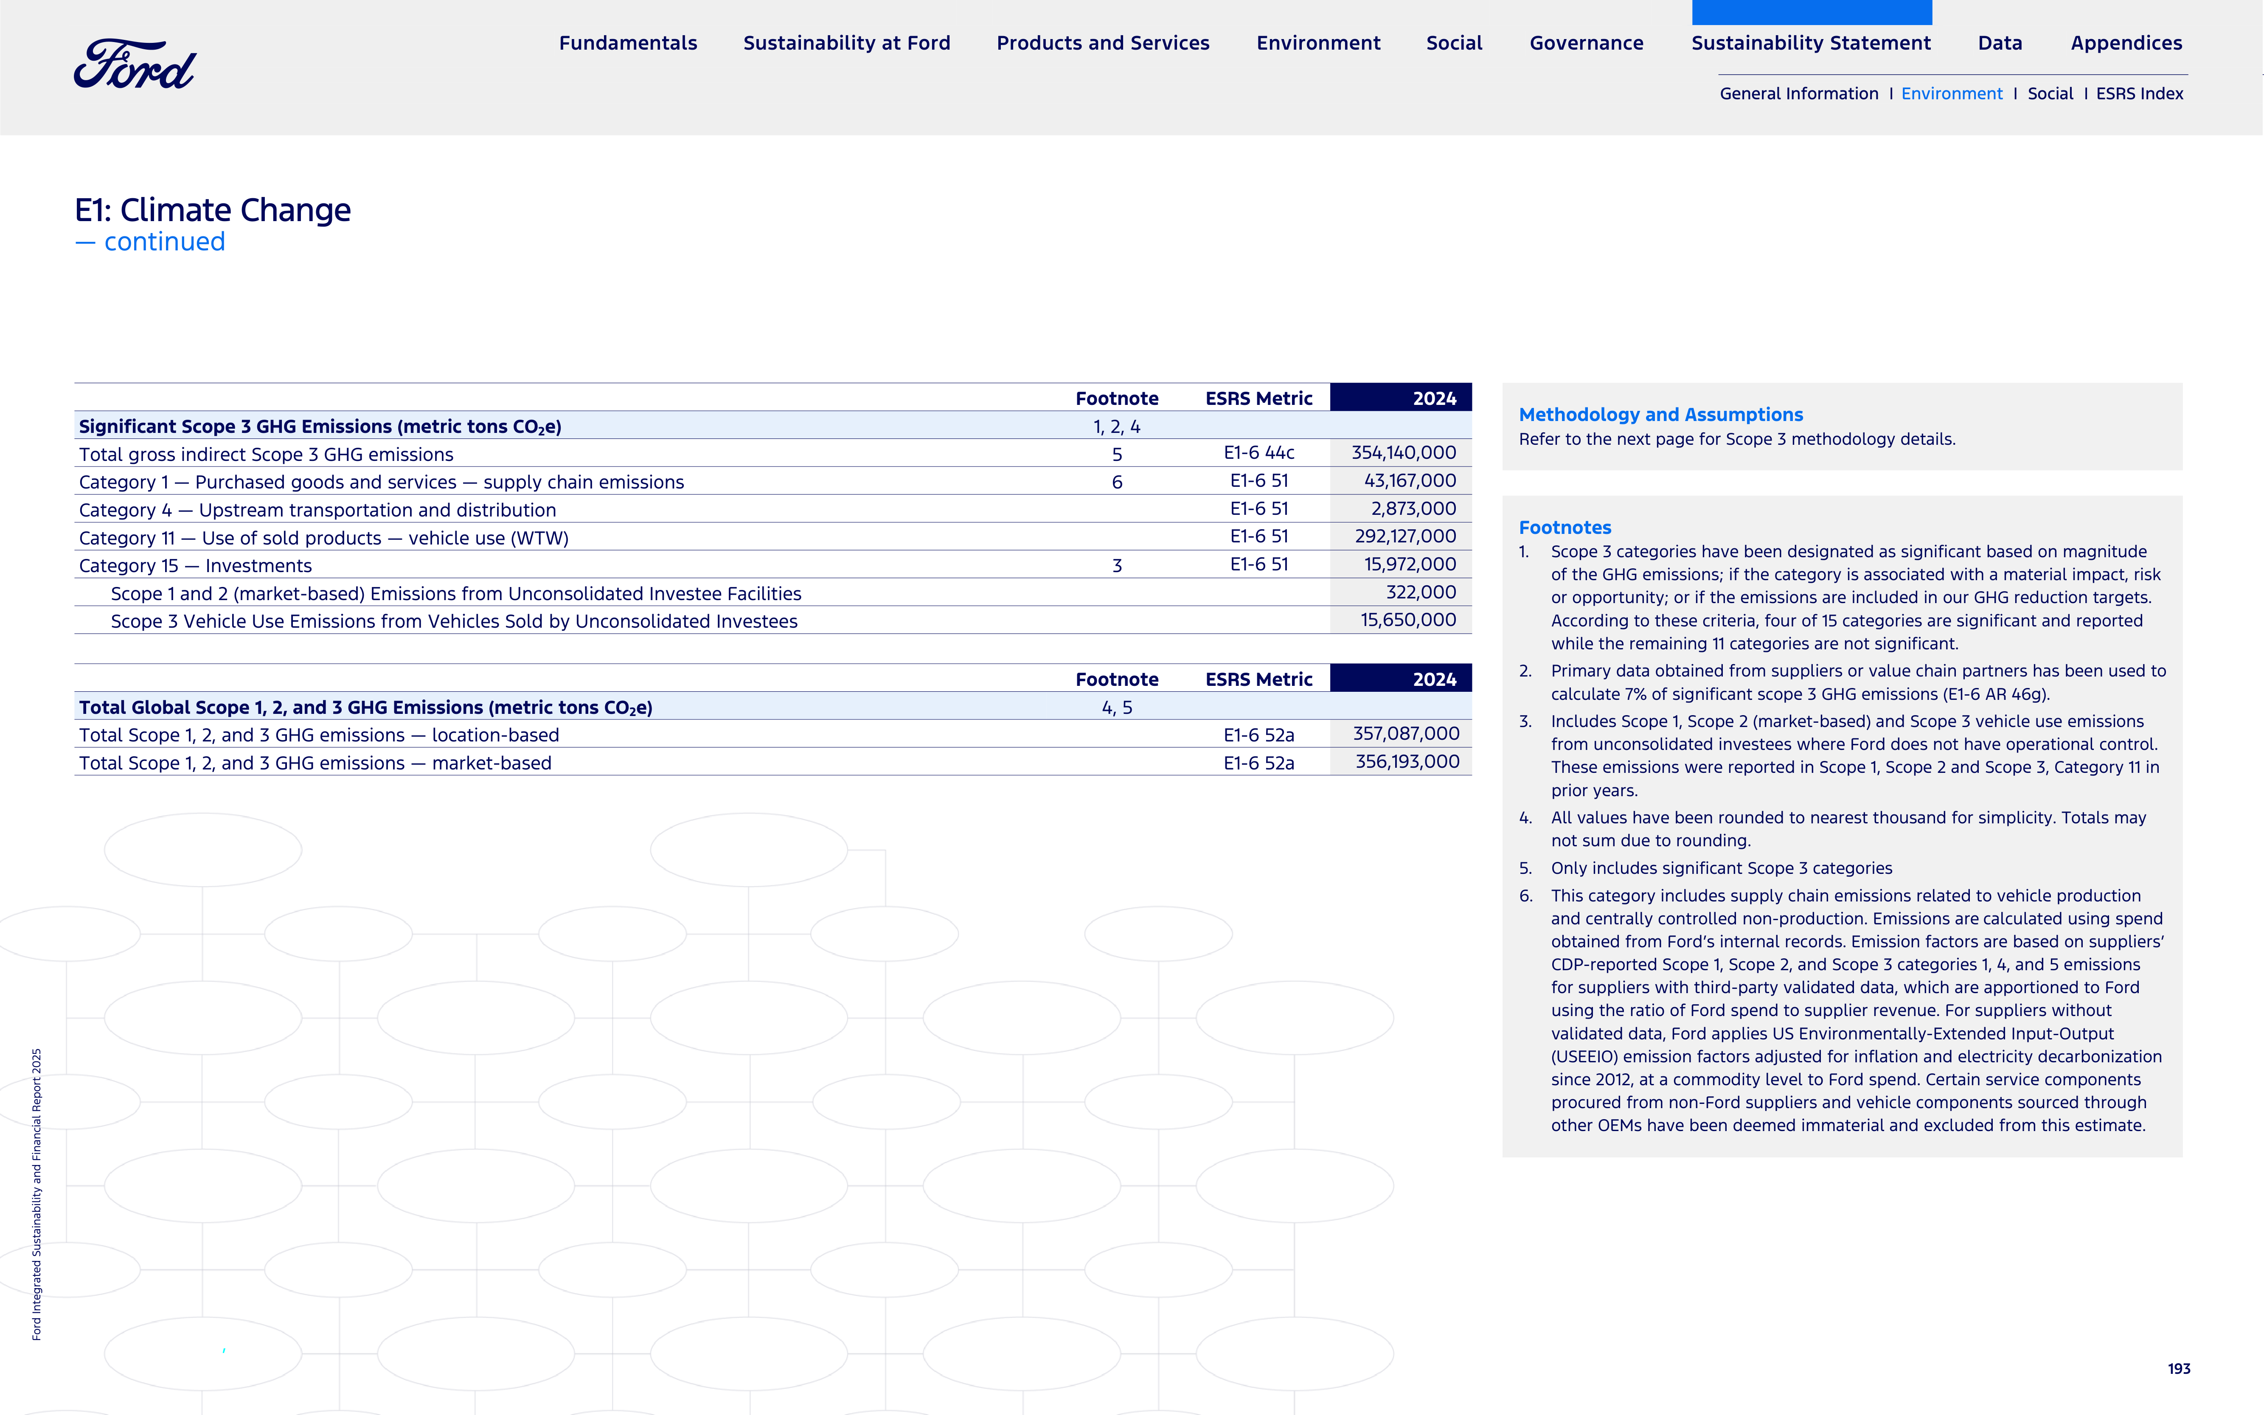Click market-based total emissions row label
Viewport: 2264px width, 1415px height.
pyautogui.click(x=315, y=764)
